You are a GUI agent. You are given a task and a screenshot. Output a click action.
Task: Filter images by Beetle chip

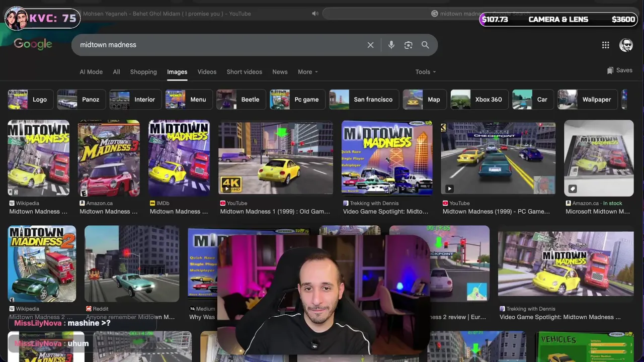pos(240,100)
